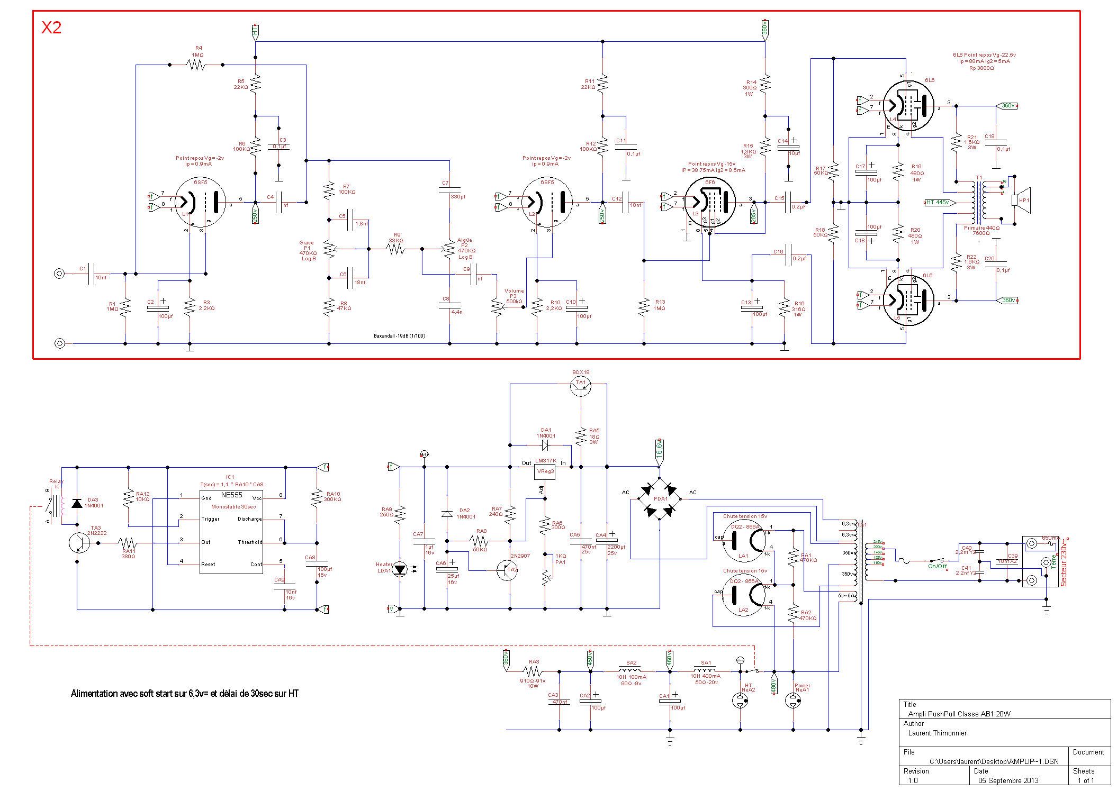Click the C2 100µf capacitor symbol
Image resolution: width=1117 pixels, height=791 pixels.
click(x=158, y=308)
